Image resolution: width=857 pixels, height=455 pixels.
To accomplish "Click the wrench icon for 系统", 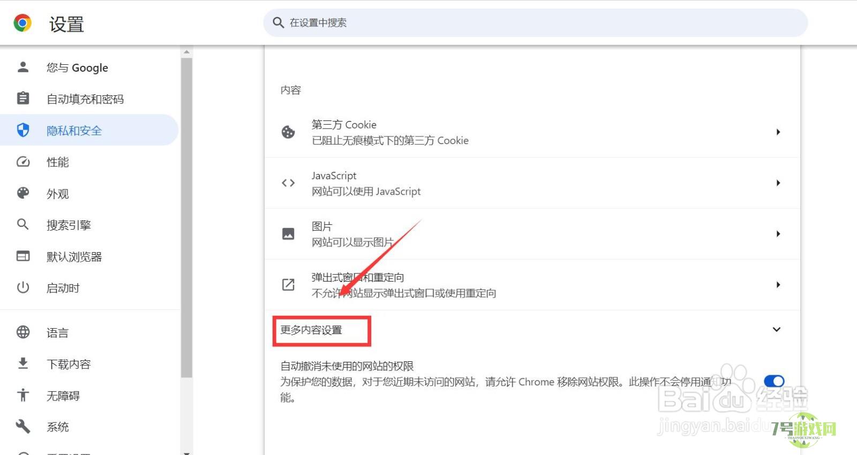I will 22,427.
